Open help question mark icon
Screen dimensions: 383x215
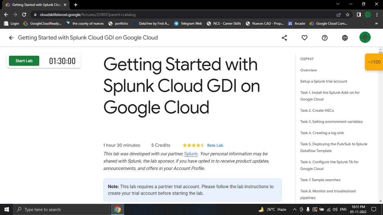coord(325,38)
